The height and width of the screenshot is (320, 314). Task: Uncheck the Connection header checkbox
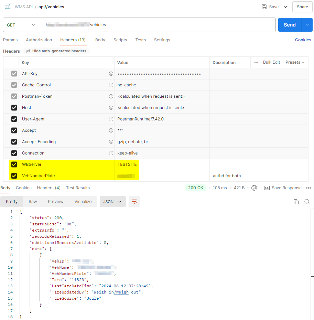(14, 153)
